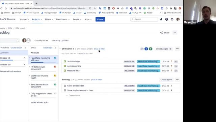The image size is (216, 122).
Task: Expand the Release 2.0 version details
Action: click(24, 64)
